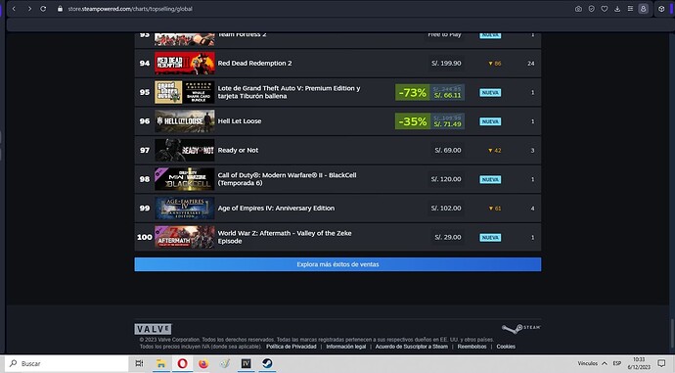Image resolution: width=675 pixels, height=373 pixels.
Task: Open Red Dead Redemption 2 thumbnail
Action: tap(184, 64)
